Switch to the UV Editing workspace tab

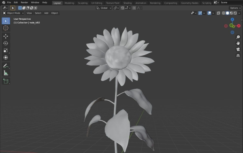pos(97,3)
